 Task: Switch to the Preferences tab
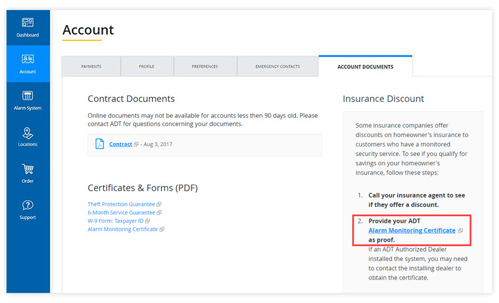tap(205, 66)
